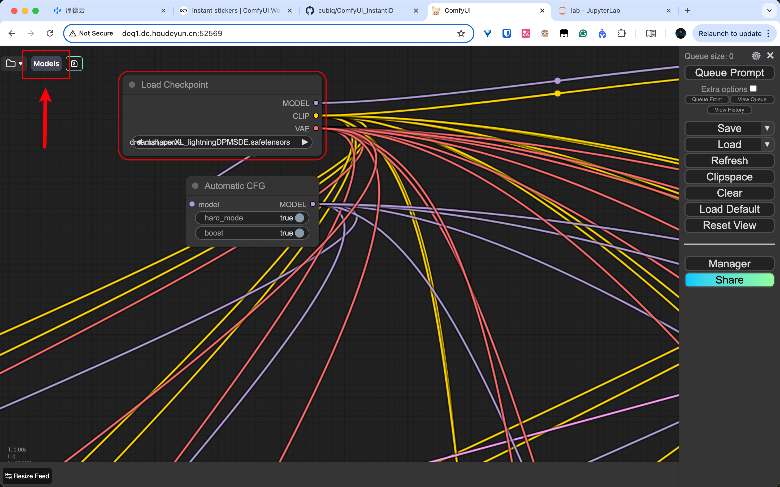Image resolution: width=780 pixels, height=487 pixels.
Task: Open the Manager button
Action: [729, 263]
